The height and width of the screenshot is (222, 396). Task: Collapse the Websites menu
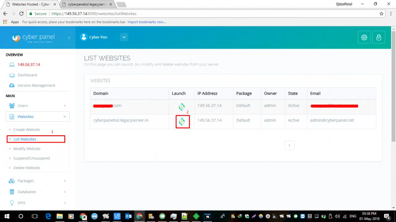tap(38, 117)
